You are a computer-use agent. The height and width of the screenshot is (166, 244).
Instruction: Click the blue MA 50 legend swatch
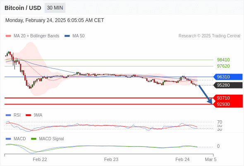(67, 36)
